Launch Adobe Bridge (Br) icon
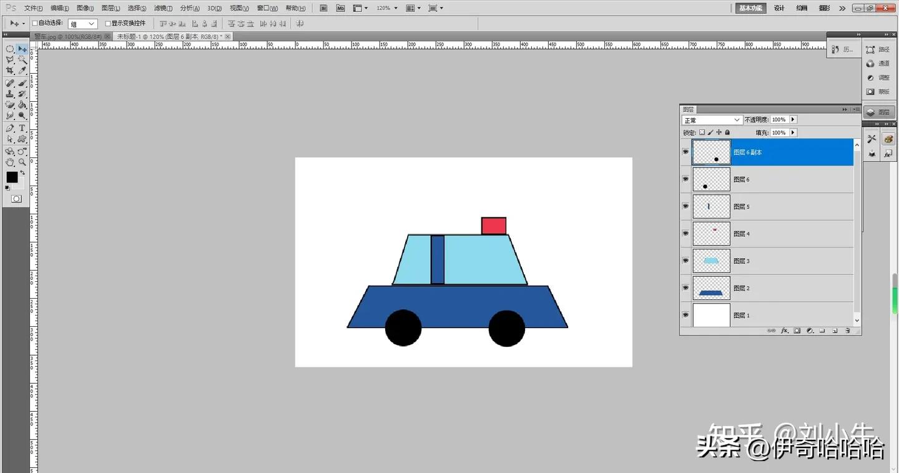This screenshot has width=899, height=473. (323, 8)
